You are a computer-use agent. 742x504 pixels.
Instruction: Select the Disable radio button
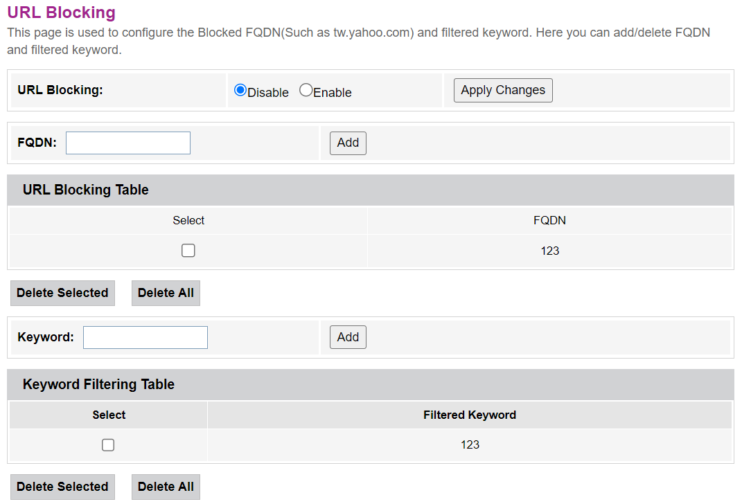click(240, 91)
